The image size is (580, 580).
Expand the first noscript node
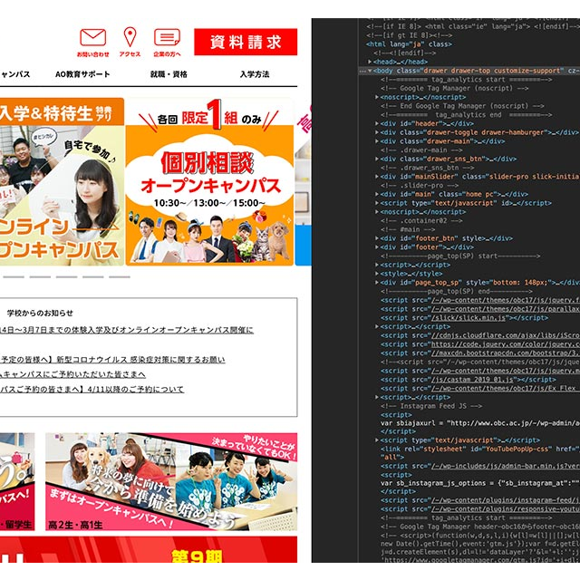[x=377, y=97]
